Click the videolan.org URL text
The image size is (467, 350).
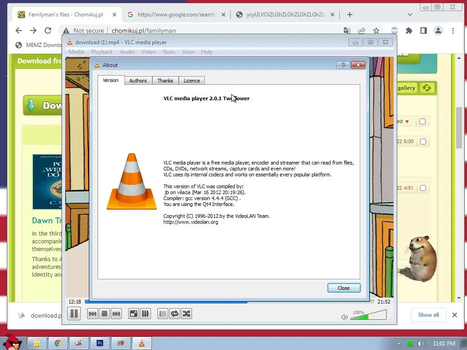[191, 222]
